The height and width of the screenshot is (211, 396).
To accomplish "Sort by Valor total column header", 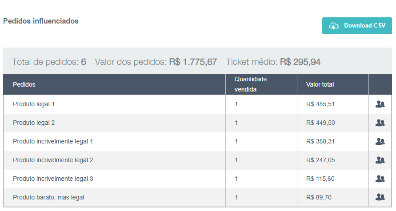I will coord(320,84).
